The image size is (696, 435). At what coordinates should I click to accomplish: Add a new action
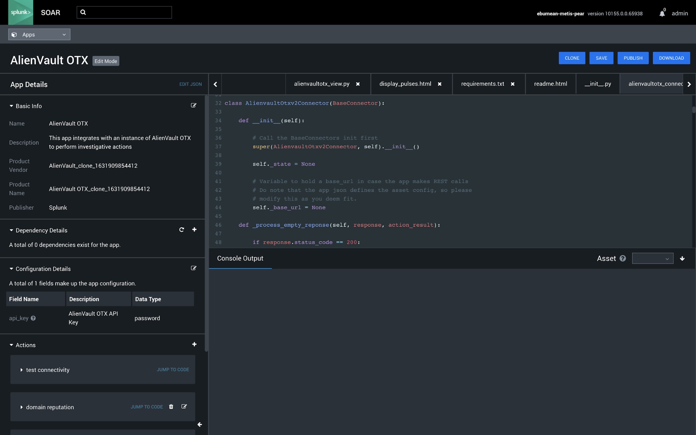coord(194,345)
